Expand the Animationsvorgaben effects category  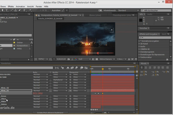click(x=140, y=41)
